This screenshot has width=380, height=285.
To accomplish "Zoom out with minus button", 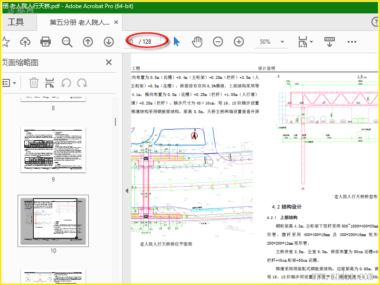I will tap(218, 42).
